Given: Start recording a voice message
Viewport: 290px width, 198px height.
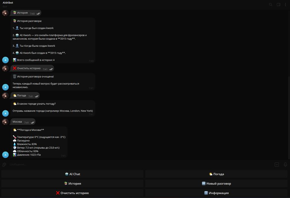Looking at the screenshot, I should (x=285, y=165).
